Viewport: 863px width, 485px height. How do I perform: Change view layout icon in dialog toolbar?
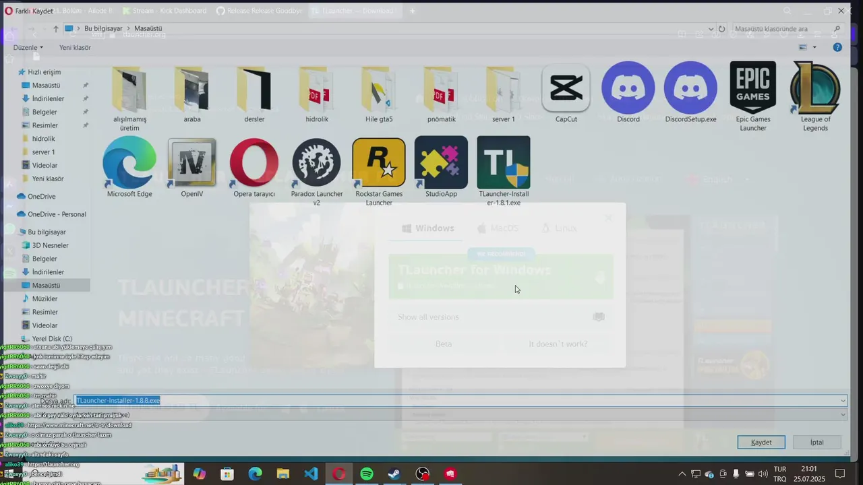coord(803,47)
